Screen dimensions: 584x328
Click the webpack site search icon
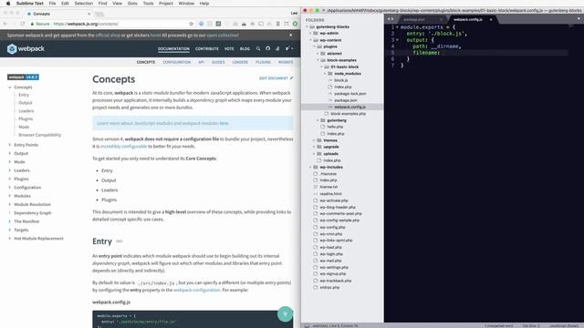click(257, 48)
